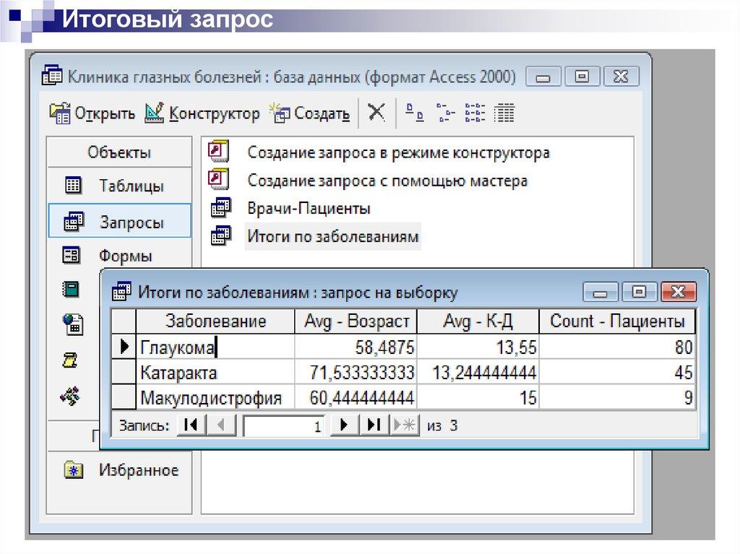This screenshot has height=554, width=740.
Task: Click Создание запроса с помощью мастера
Action: (x=387, y=181)
